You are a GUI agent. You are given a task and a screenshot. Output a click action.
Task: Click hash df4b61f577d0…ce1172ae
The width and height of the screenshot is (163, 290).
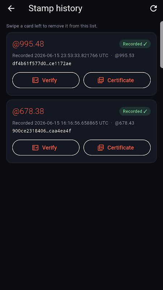coord(42,64)
